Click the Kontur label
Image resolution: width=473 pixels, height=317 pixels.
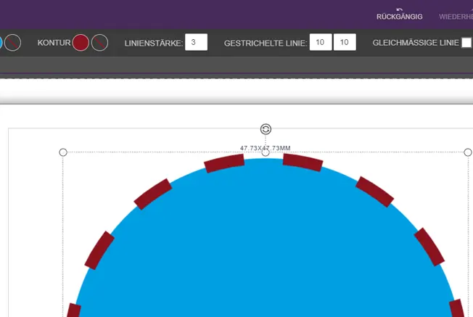coord(54,43)
